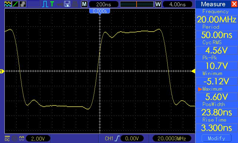Click the blue pulse waveform icon
The image size is (238, 143).
[x=45, y=4]
